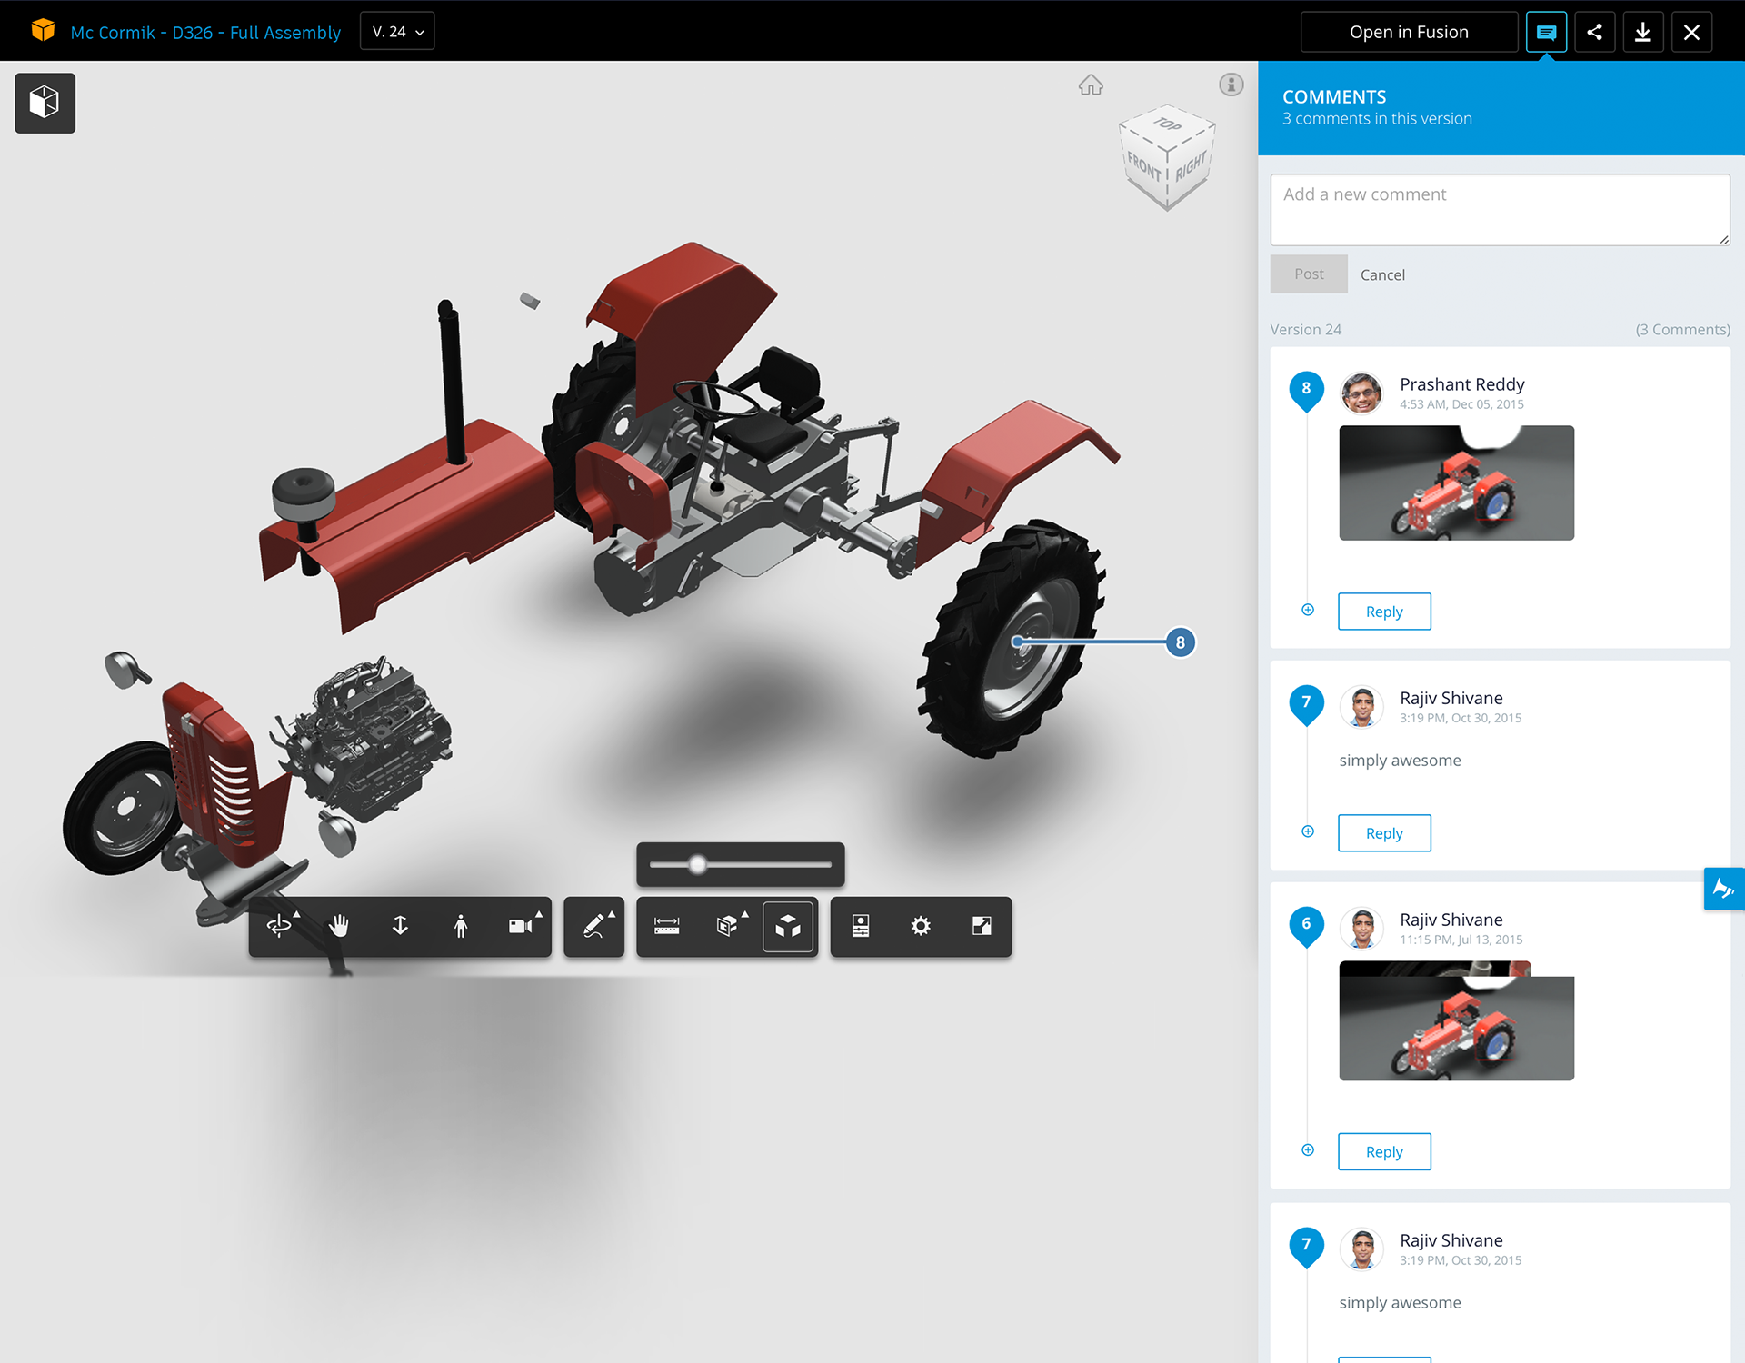Toggle the Explode model tool
The image size is (1745, 1363).
tap(788, 926)
